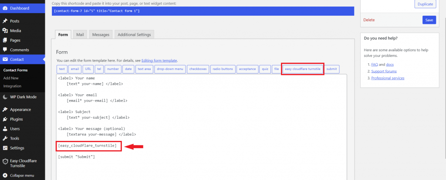Insert a number field tag
The width and height of the screenshot is (446, 180).
pyautogui.click(x=113, y=69)
